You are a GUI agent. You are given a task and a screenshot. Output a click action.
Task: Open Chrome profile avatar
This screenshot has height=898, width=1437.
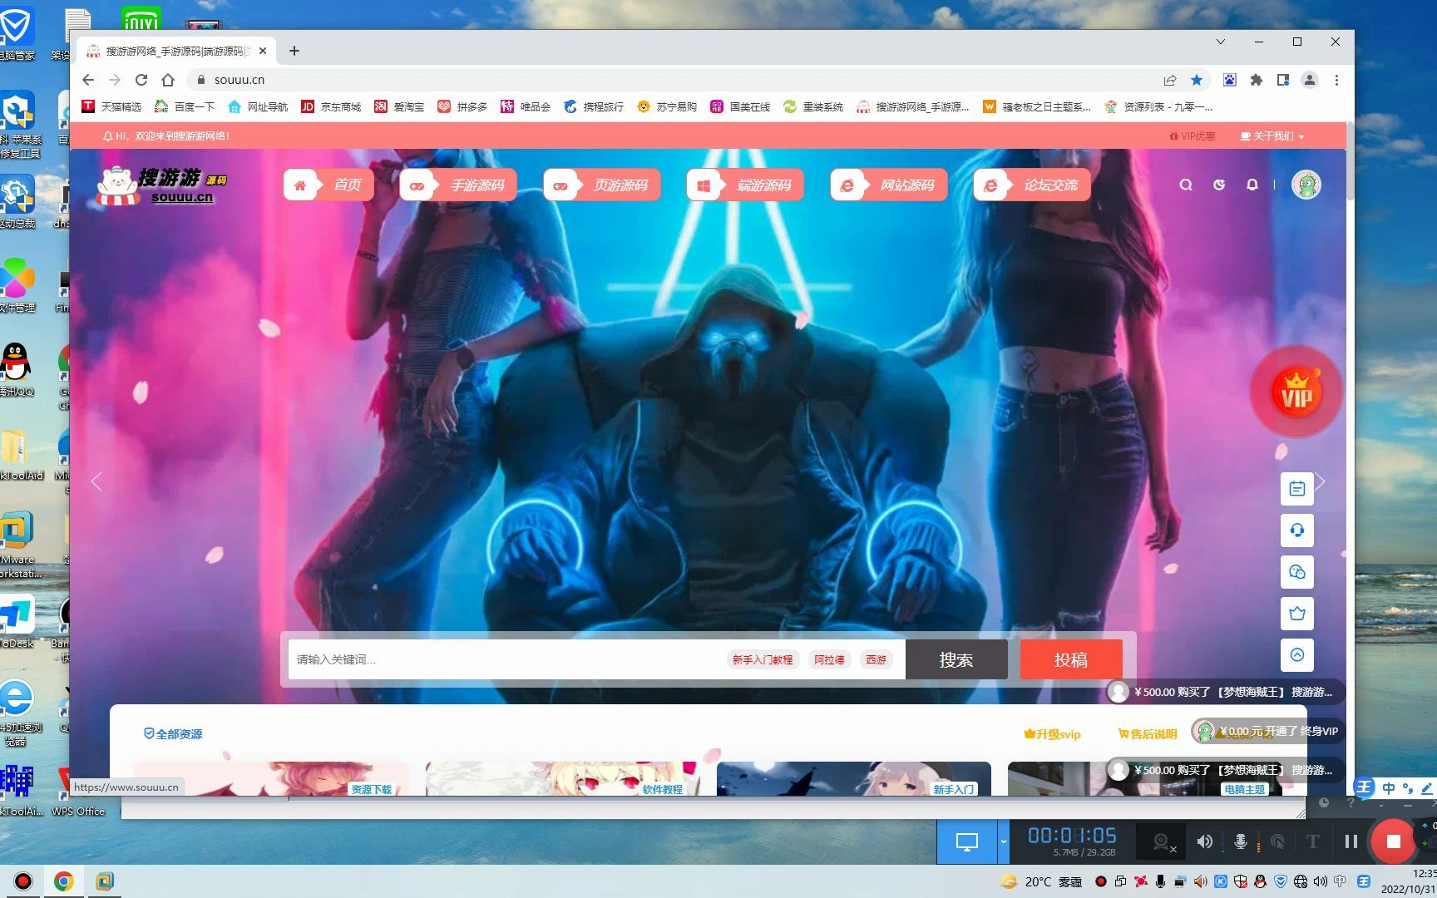point(1310,80)
